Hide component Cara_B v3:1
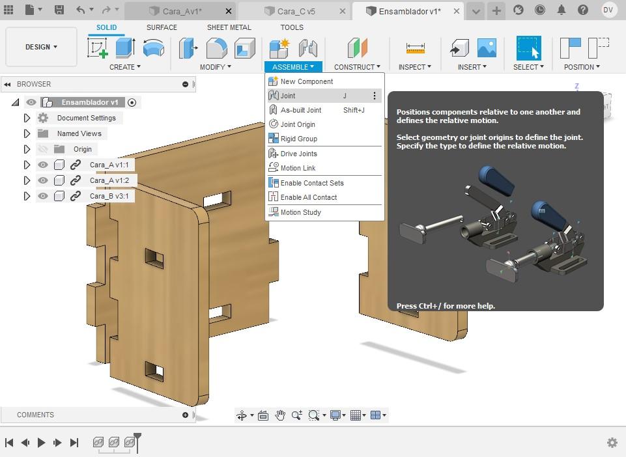 tap(43, 196)
